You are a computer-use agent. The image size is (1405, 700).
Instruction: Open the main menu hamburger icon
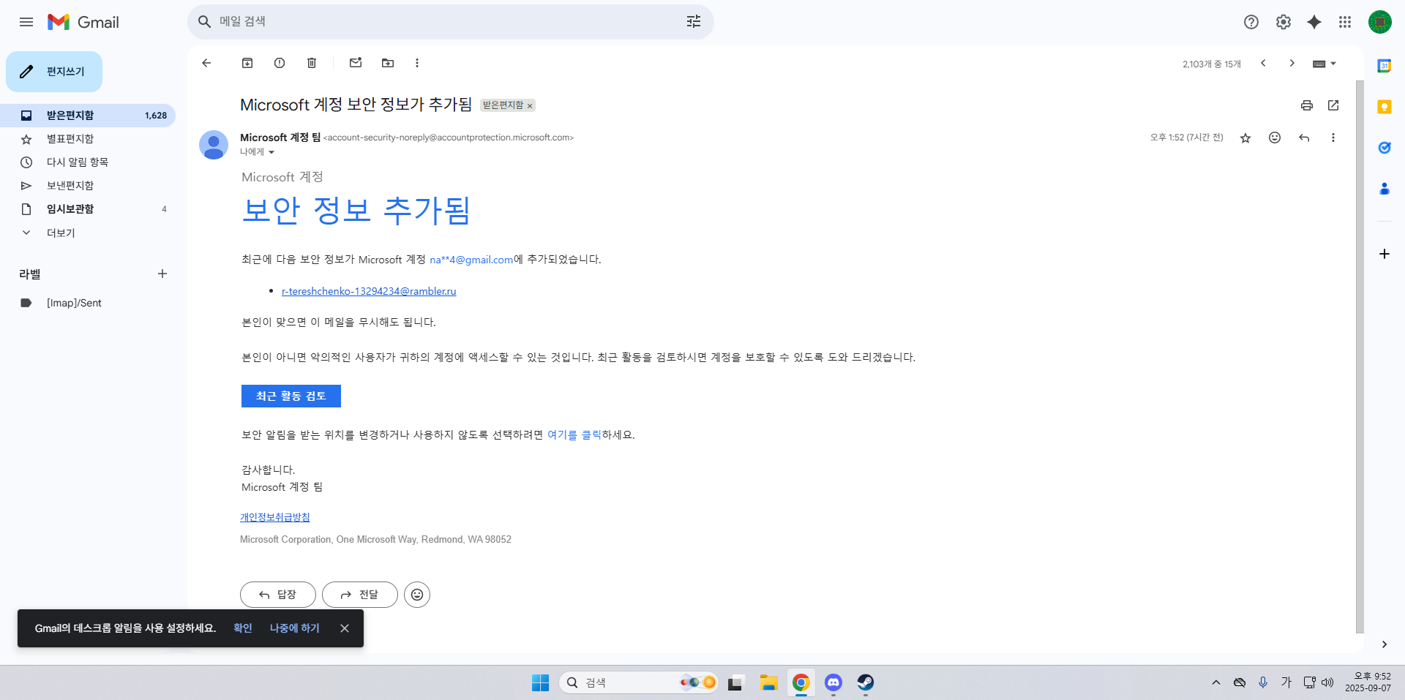[x=26, y=22]
